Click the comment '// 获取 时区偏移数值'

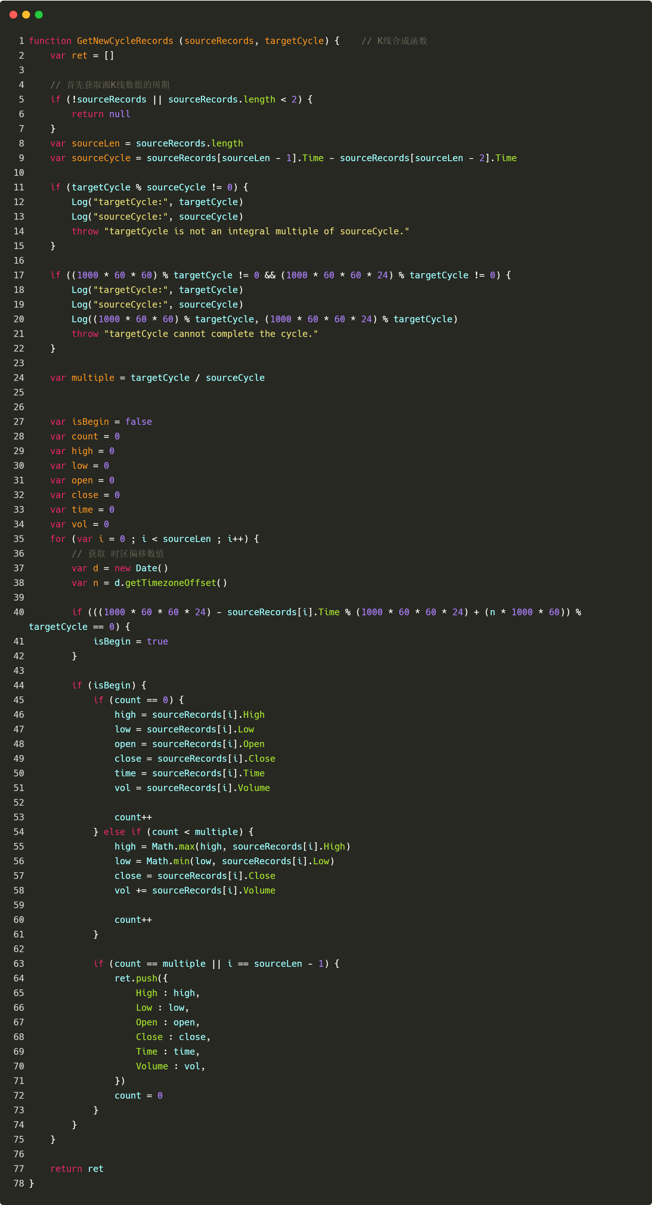[118, 554]
